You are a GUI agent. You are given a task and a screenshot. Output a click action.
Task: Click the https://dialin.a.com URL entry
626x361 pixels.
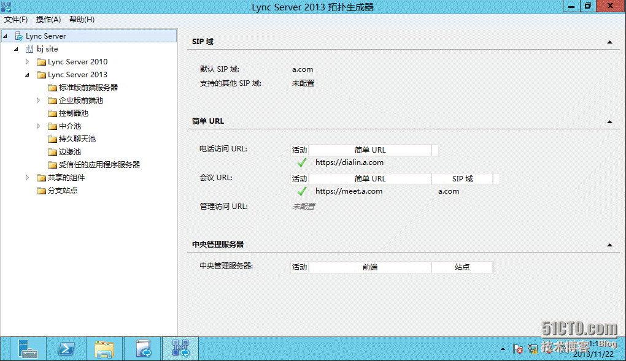(x=349, y=162)
